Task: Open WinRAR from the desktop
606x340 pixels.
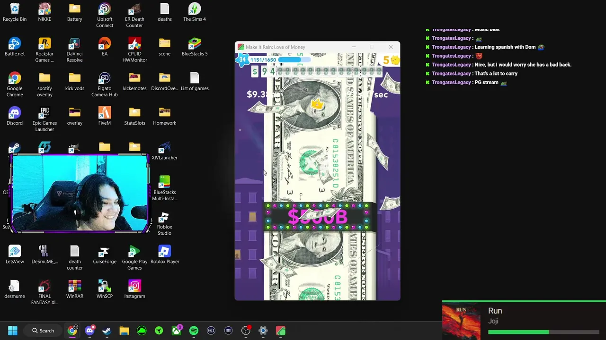Action: (75, 289)
